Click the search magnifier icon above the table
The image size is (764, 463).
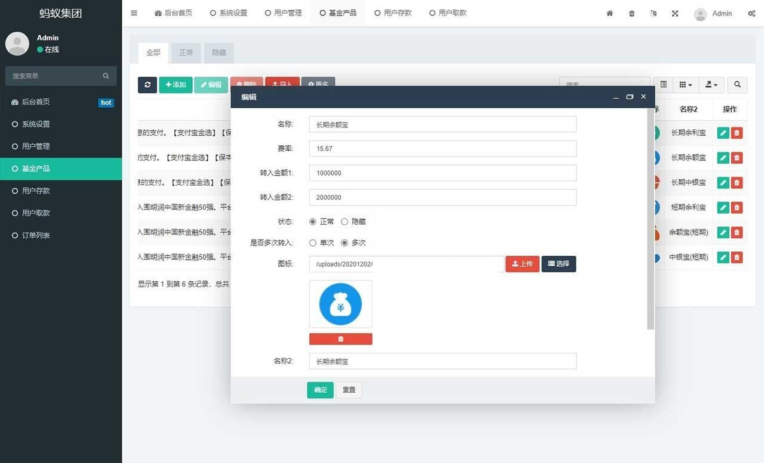(x=737, y=85)
